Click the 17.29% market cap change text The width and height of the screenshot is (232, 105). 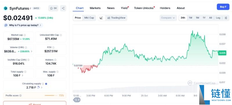[26, 39]
